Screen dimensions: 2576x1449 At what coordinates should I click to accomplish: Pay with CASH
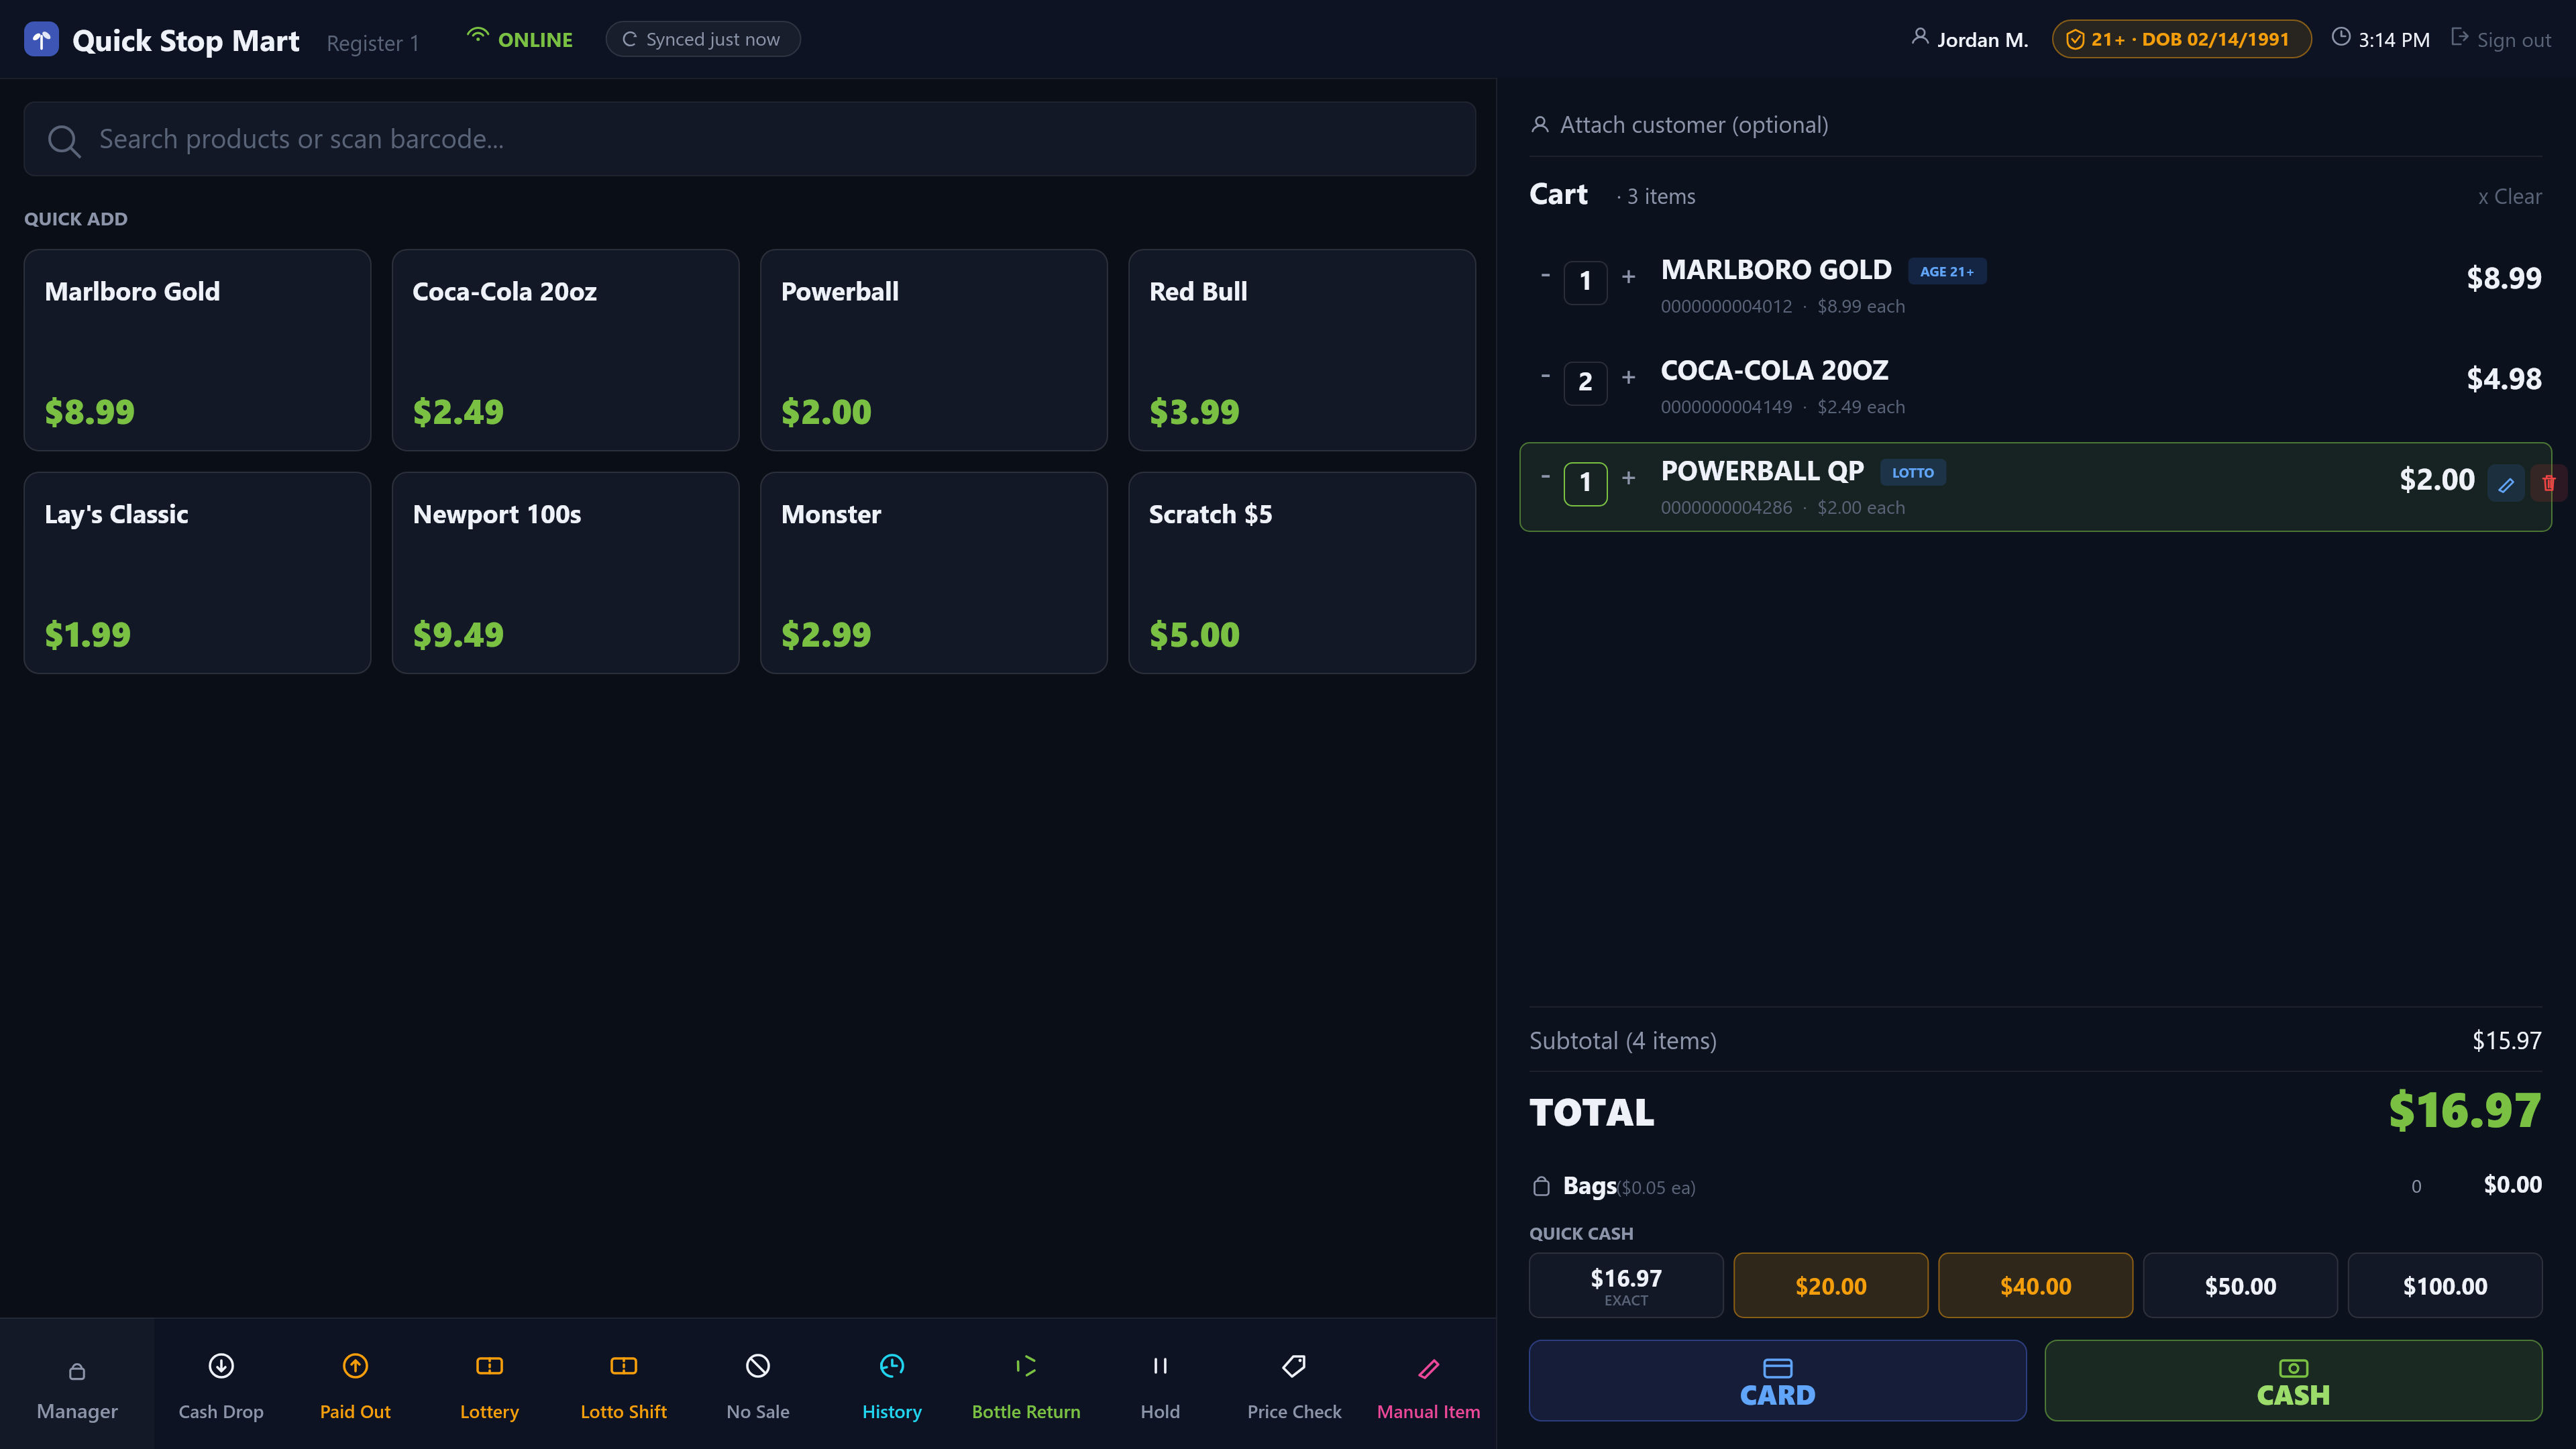[2293, 1381]
